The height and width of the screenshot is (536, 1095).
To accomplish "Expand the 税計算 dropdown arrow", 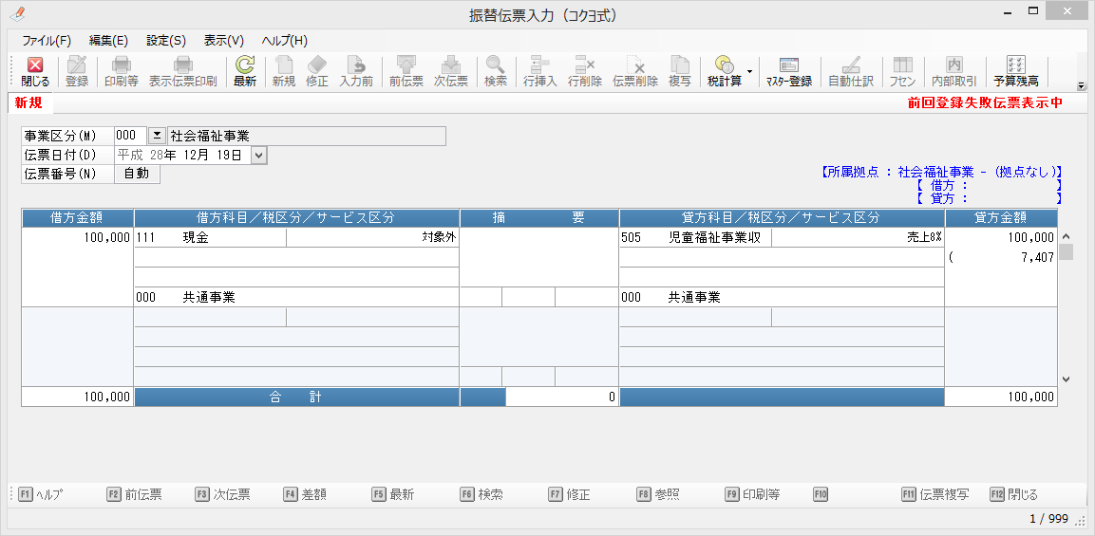I will (750, 71).
